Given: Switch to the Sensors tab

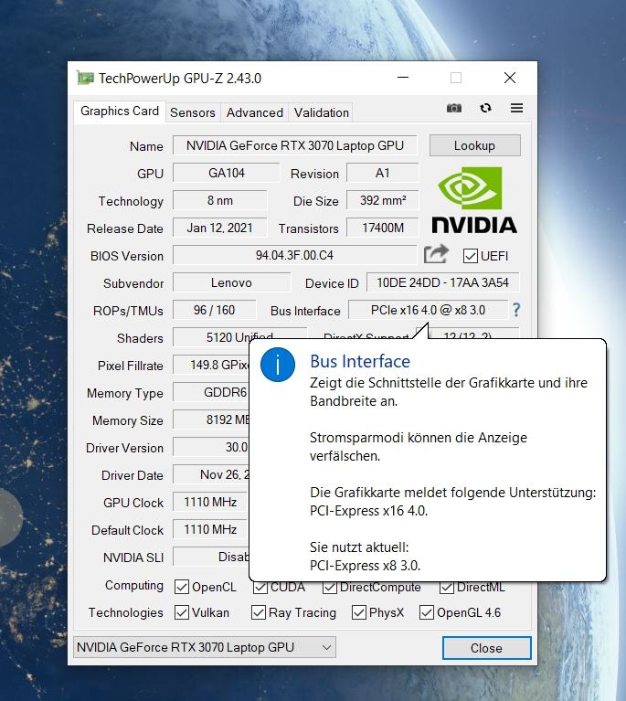Looking at the screenshot, I should [193, 112].
